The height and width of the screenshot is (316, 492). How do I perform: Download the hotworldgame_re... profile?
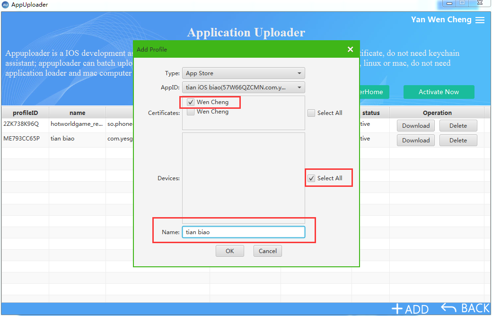416,125
